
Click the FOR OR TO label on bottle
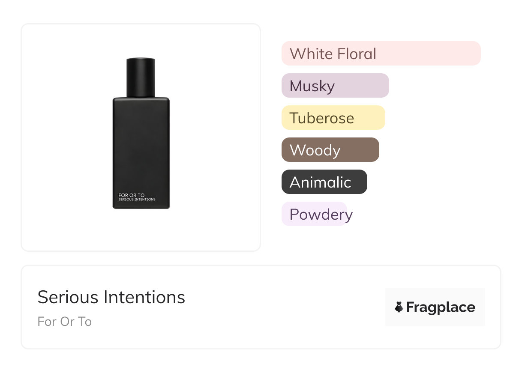tap(132, 195)
